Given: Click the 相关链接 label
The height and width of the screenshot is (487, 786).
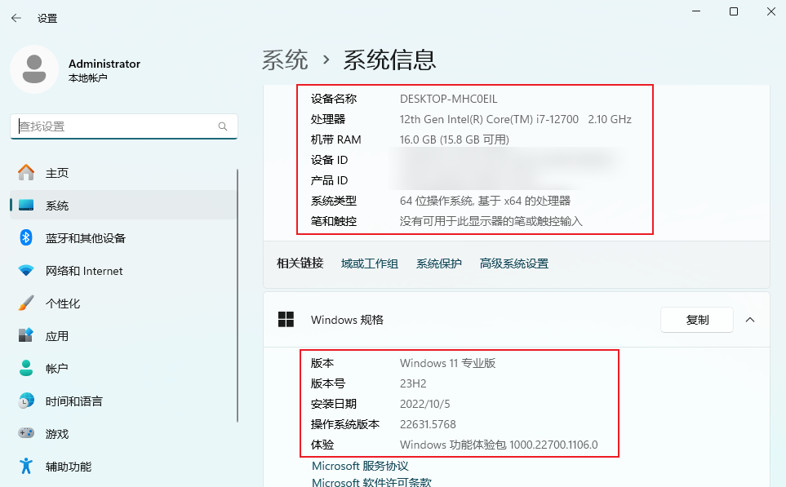Looking at the screenshot, I should (x=300, y=263).
